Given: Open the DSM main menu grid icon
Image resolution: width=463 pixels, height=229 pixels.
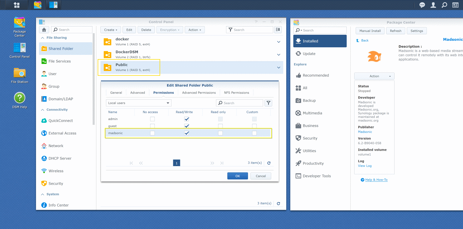Looking at the screenshot, I should (x=17, y=5).
